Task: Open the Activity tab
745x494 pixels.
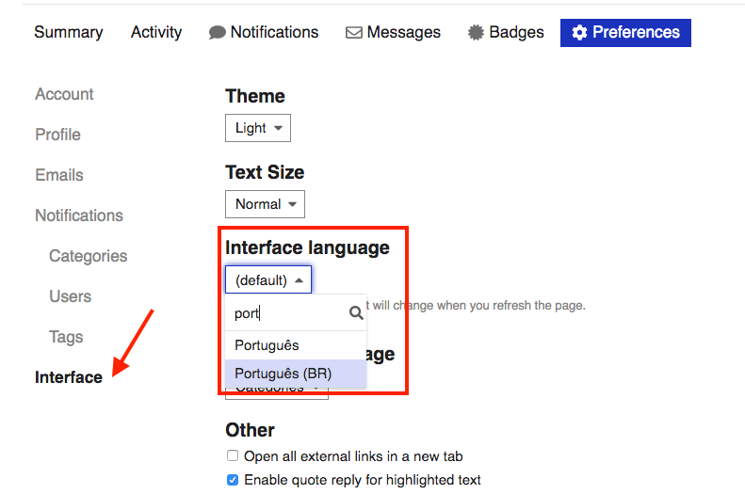Action: click(x=156, y=32)
